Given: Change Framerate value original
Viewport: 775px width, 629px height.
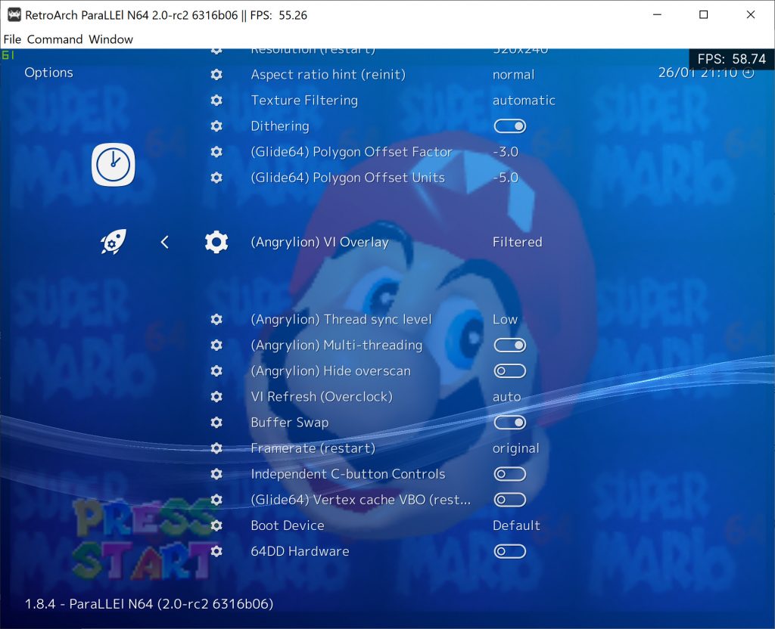Looking at the screenshot, I should 516,448.
